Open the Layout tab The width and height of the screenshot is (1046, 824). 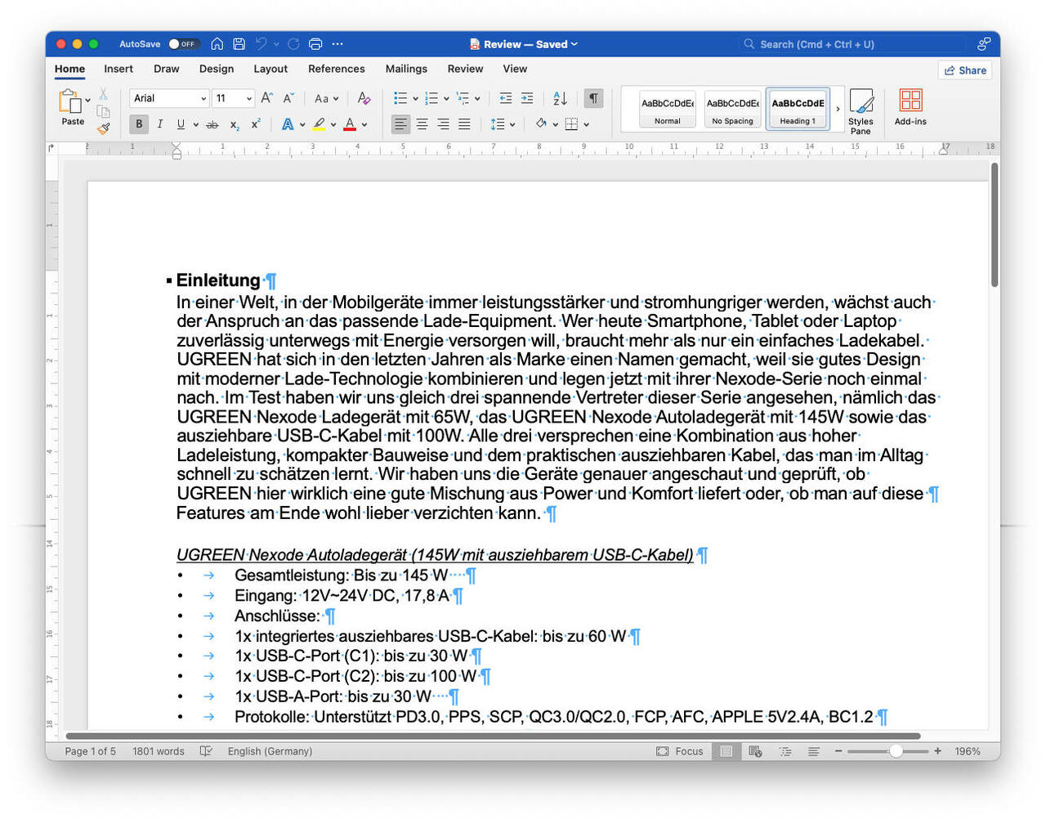click(x=270, y=69)
